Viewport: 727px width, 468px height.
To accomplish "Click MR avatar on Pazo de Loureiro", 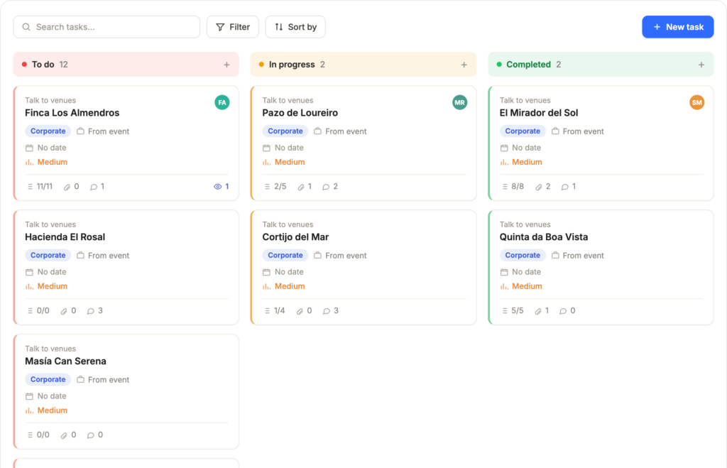I will 459,102.
